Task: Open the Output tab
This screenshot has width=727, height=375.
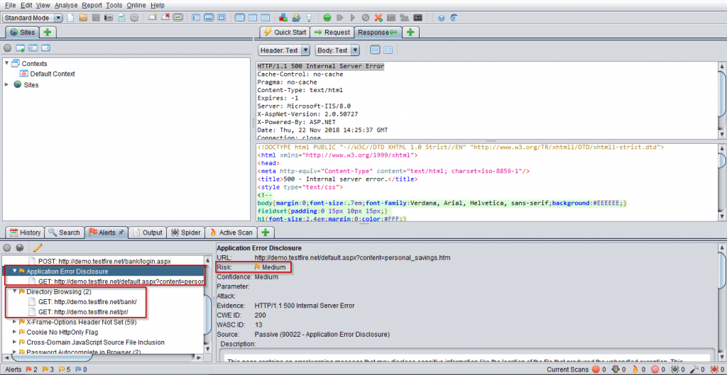Action: (x=148, y=233)
